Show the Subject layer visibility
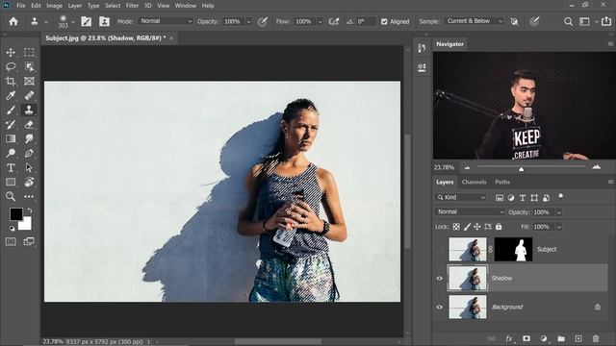The height and width of the screenshot is (346, 616). pyautogui.click(x=440, y=250)
